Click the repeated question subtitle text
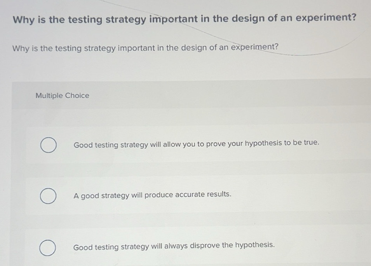The image size is (371, 266). [145, 48]
